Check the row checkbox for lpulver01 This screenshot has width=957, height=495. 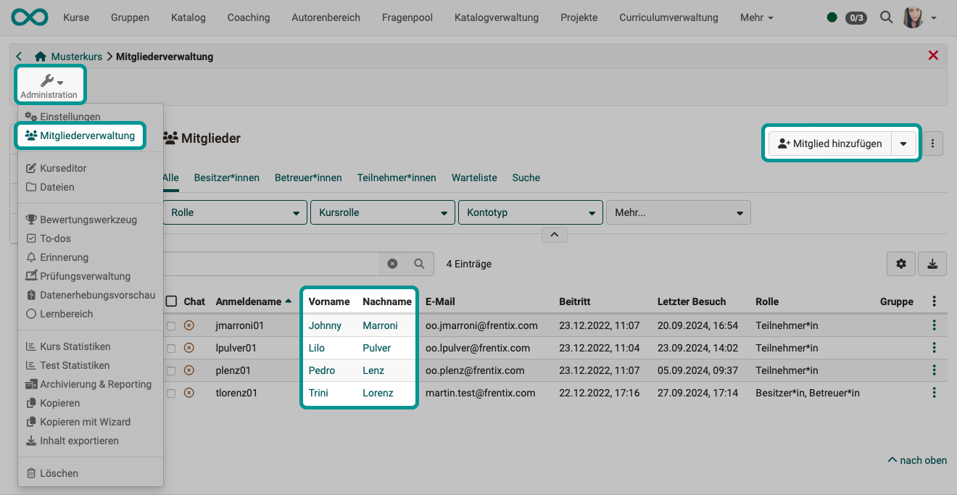tap(172, 347)
